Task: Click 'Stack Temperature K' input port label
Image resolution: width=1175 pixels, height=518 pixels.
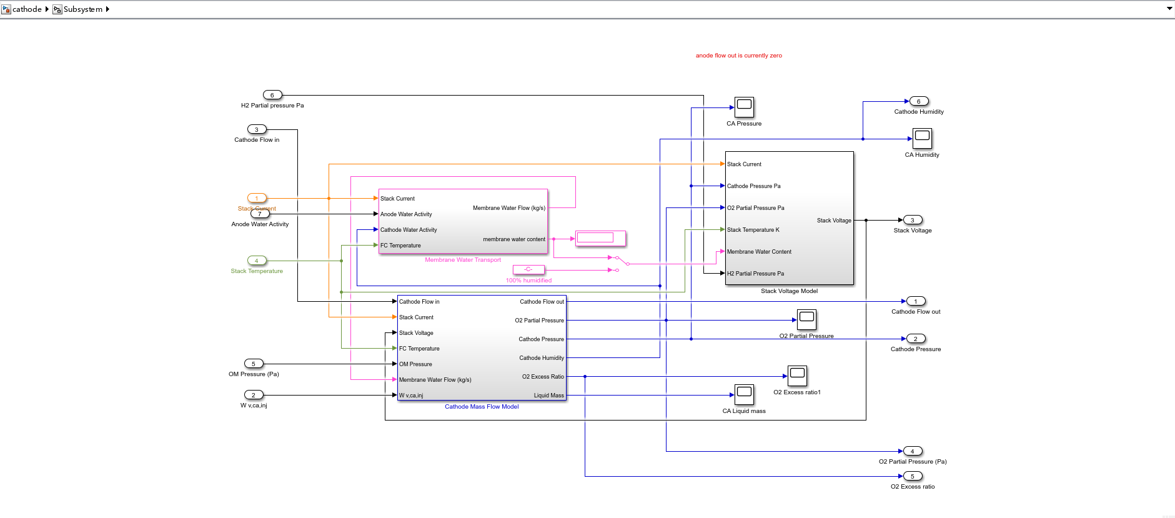Action: [x=753, y=230]
